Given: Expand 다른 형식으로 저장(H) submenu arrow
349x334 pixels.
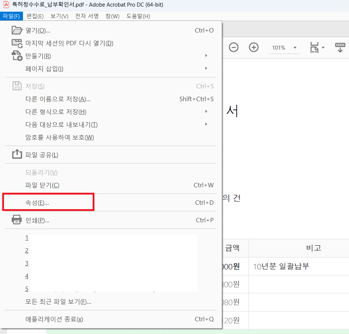Looking at the screenshot, I should click(x=206, y=111).
